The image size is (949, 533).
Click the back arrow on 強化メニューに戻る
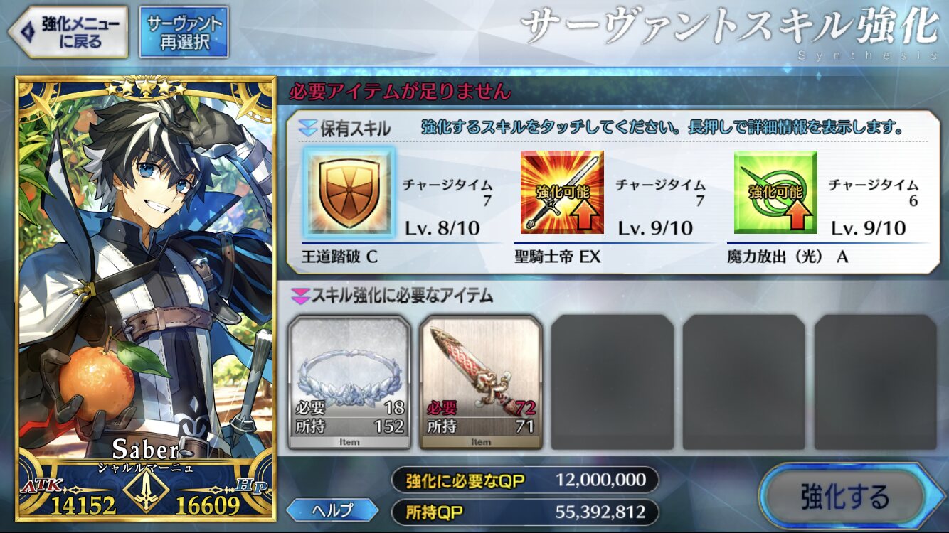pos(28,32)
